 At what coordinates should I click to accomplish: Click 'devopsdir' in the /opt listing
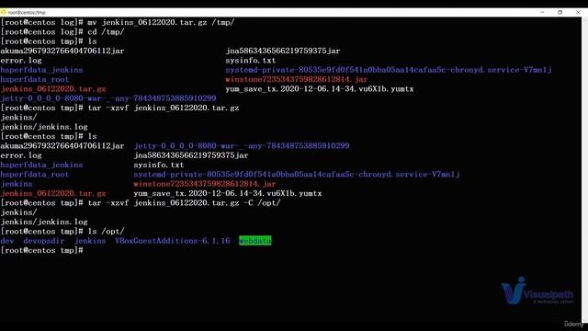coord(44,241)
